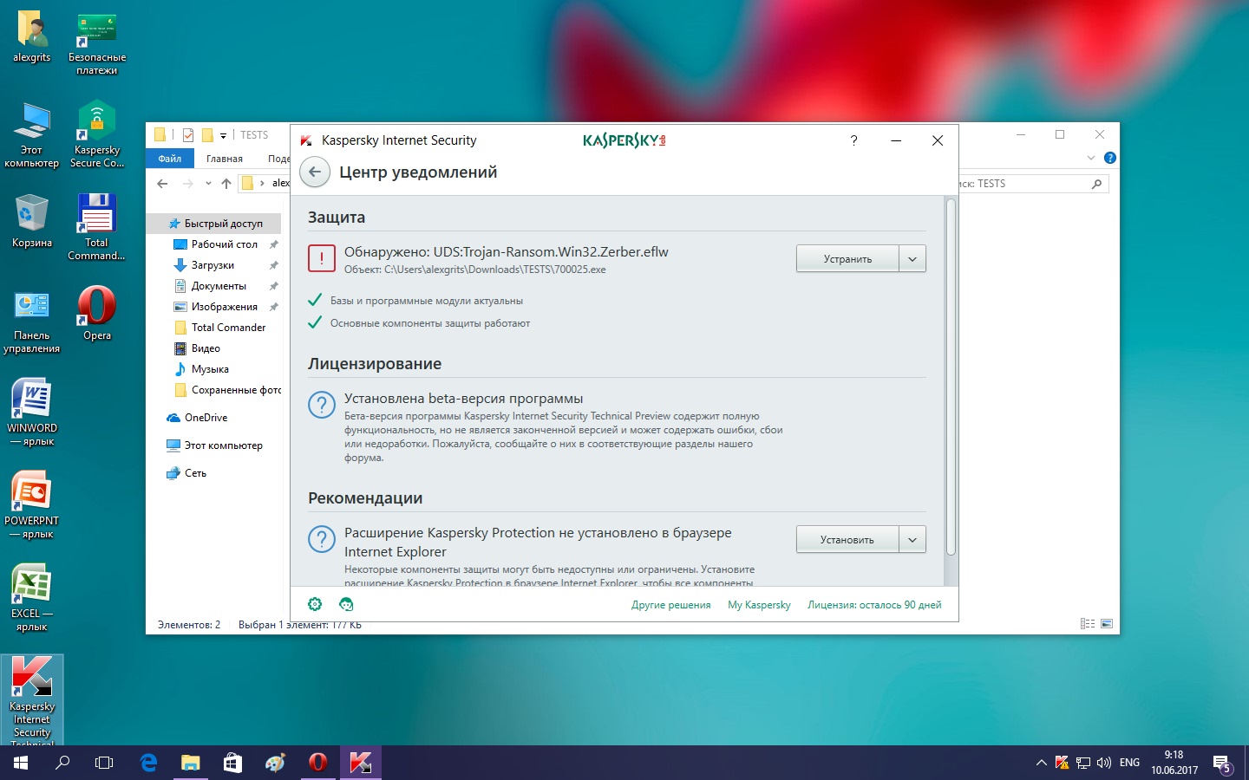This screenshot has width=1249, height=780.
Task: Click the red threat warning icon
Action: click(322, 259)
